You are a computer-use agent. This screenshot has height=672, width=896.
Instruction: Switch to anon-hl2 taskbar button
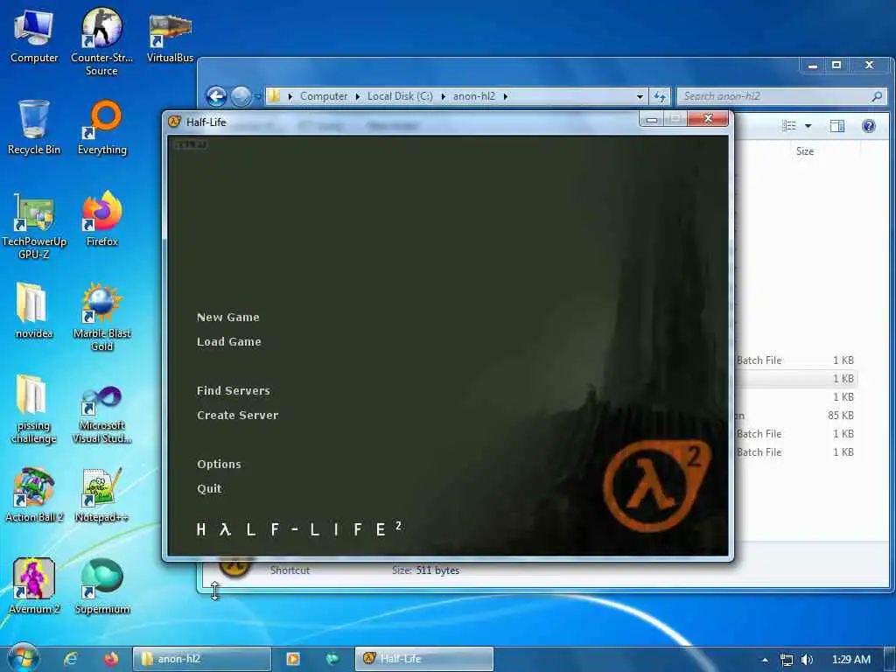point(202,659)
